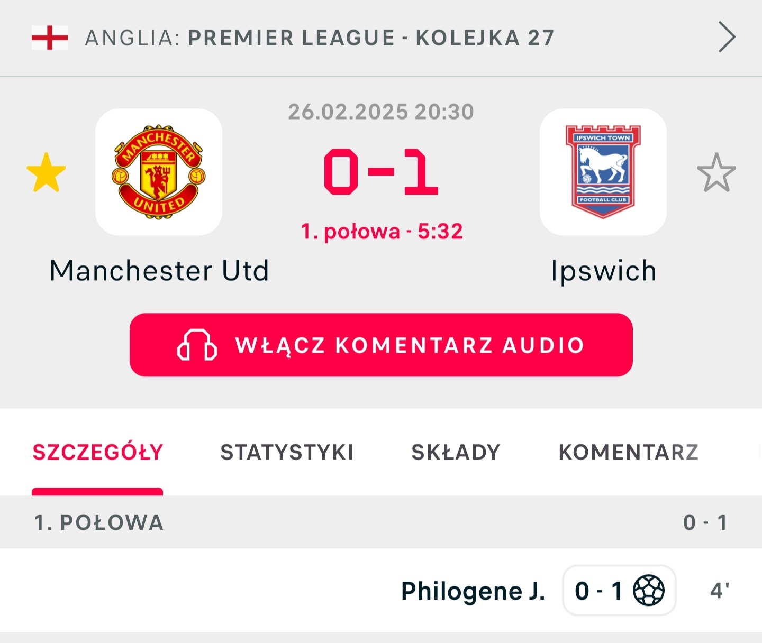The width and height of the screenshot is (762, 643).
Task: Open league page with right chevron
Action: (727, 38)
